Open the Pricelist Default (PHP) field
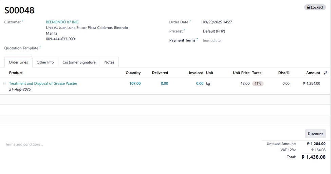Image resolution: width=331 pixels, height=174 pixels. point(214,31)
